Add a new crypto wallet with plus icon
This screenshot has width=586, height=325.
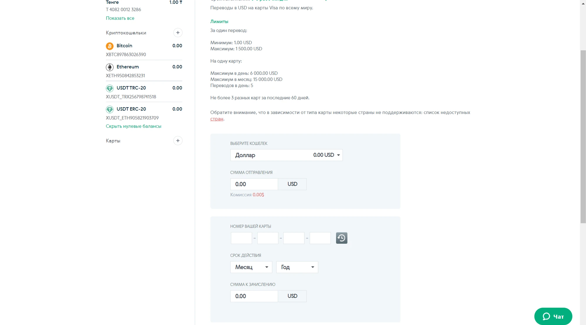pyautogui.click(x=178, y=32)
